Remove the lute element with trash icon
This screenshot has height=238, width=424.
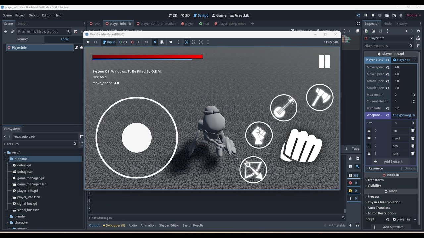(413, 154)
